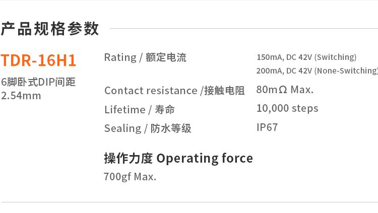Click the bottom horizontal divider line

click(x=189, y=202)
